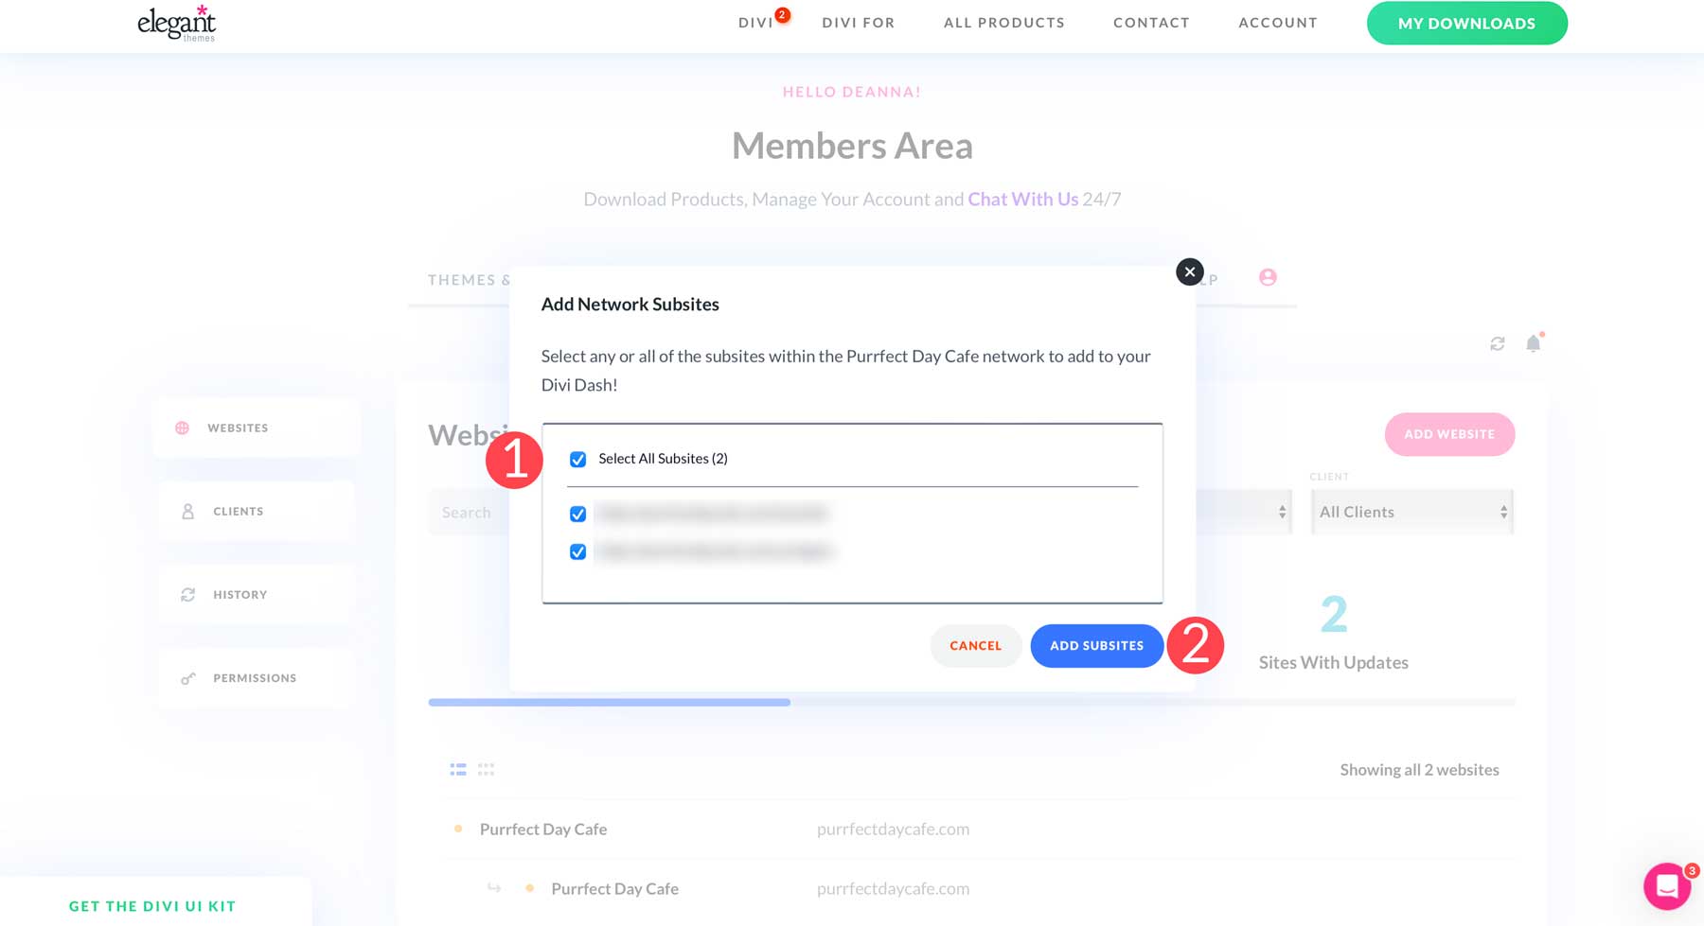This screenshot has width=1704, height=926.
Task: Open the All Clients dropdown
Action: [x=1411, y=512]
